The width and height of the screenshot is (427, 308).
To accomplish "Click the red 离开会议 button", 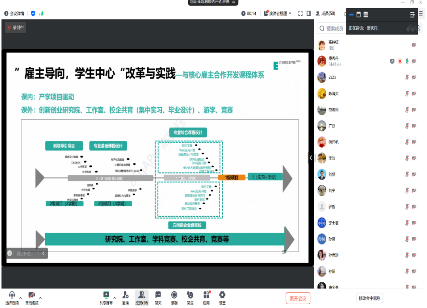I will point(298,299).
